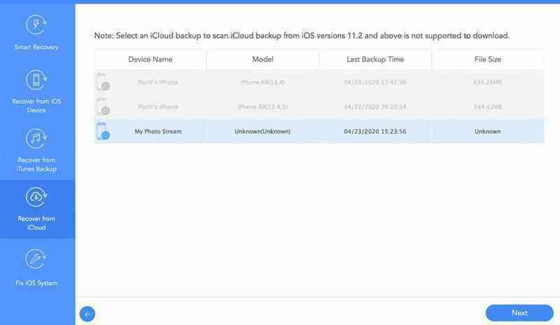This screenshot has height=325, width=560.
Task: Click the Unknown(Unknown) model cell
Action: click(x=262, y=132)
